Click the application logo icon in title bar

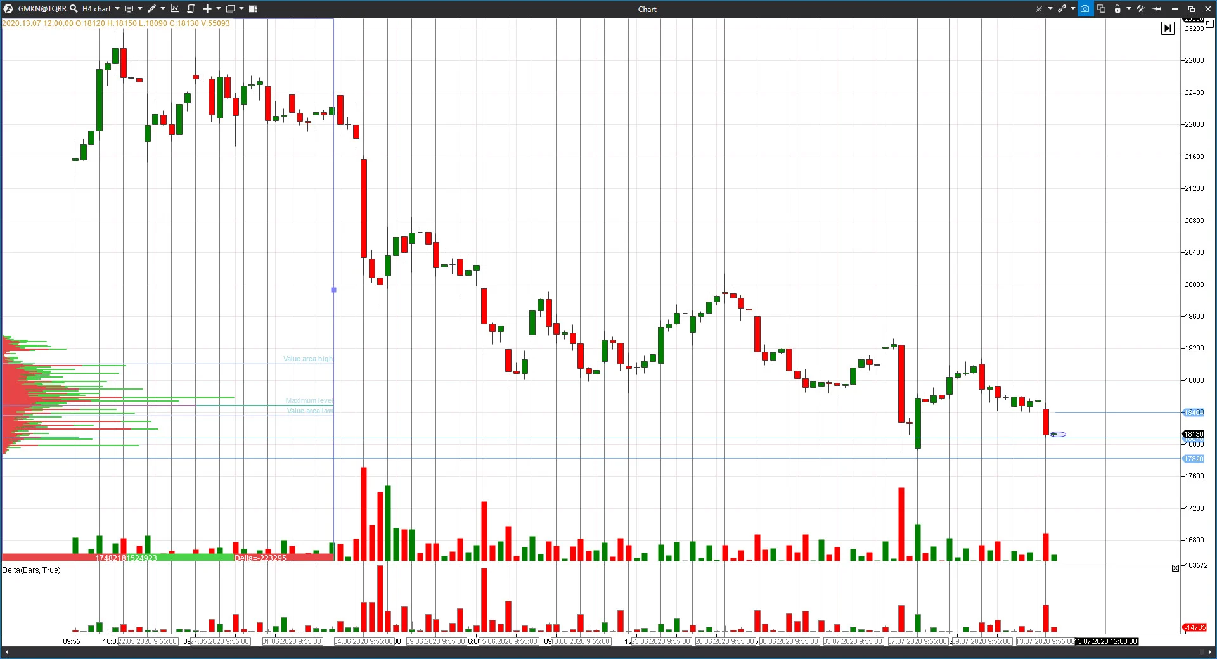tap(8, 9)
